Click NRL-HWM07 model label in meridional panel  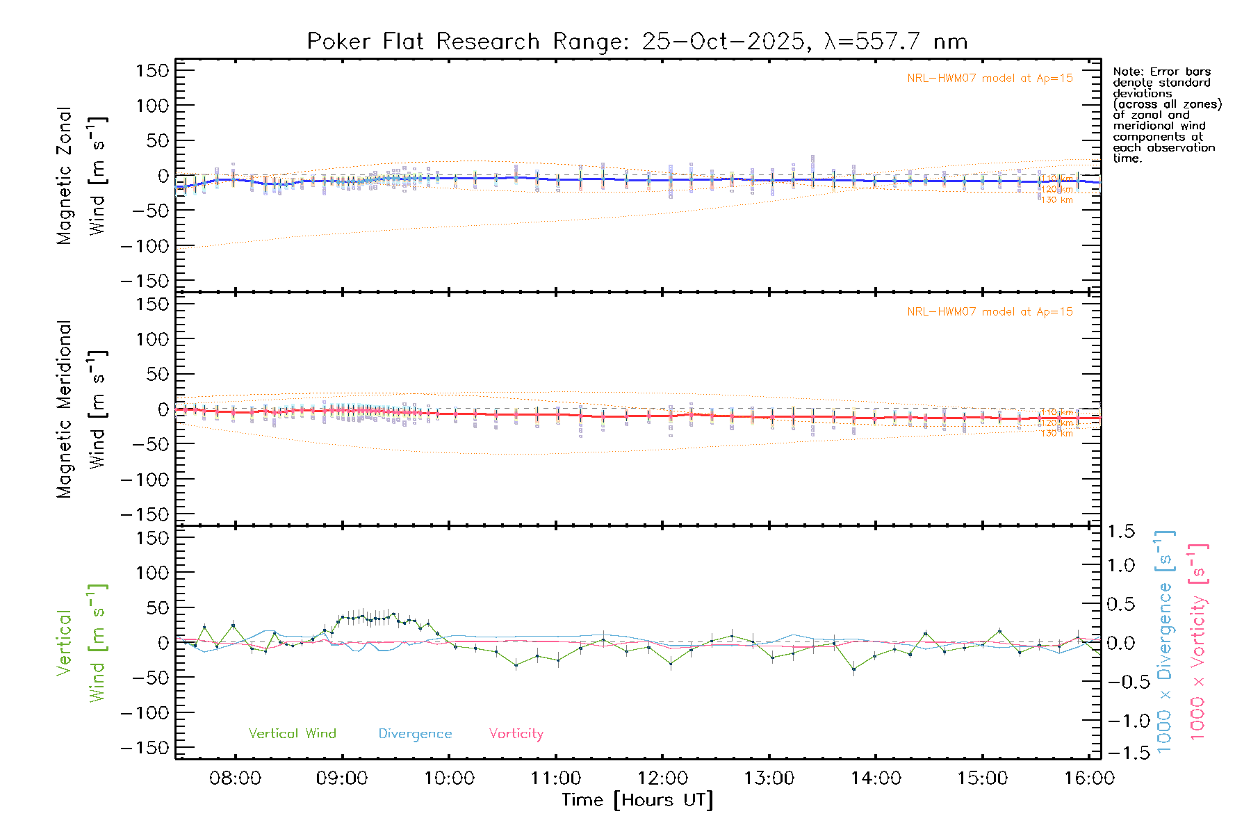pyautogui.click(x=990, y=312)
